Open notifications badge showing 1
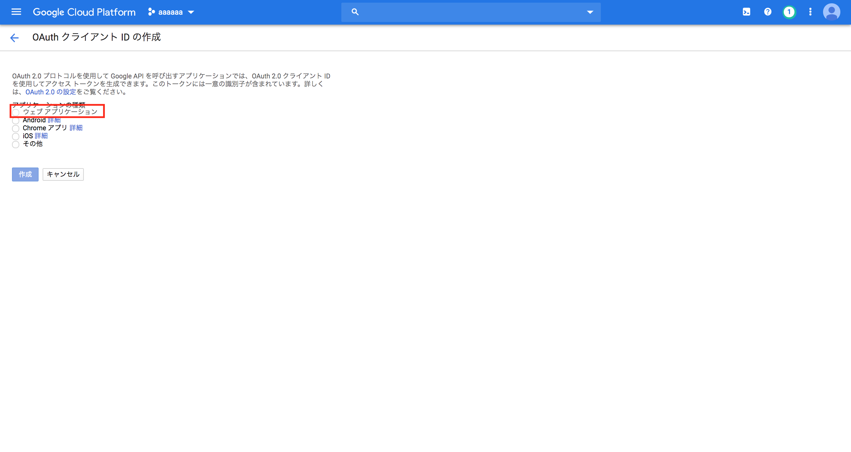Image resolution: width=851 pixels, height=452 pixels. 789,12
